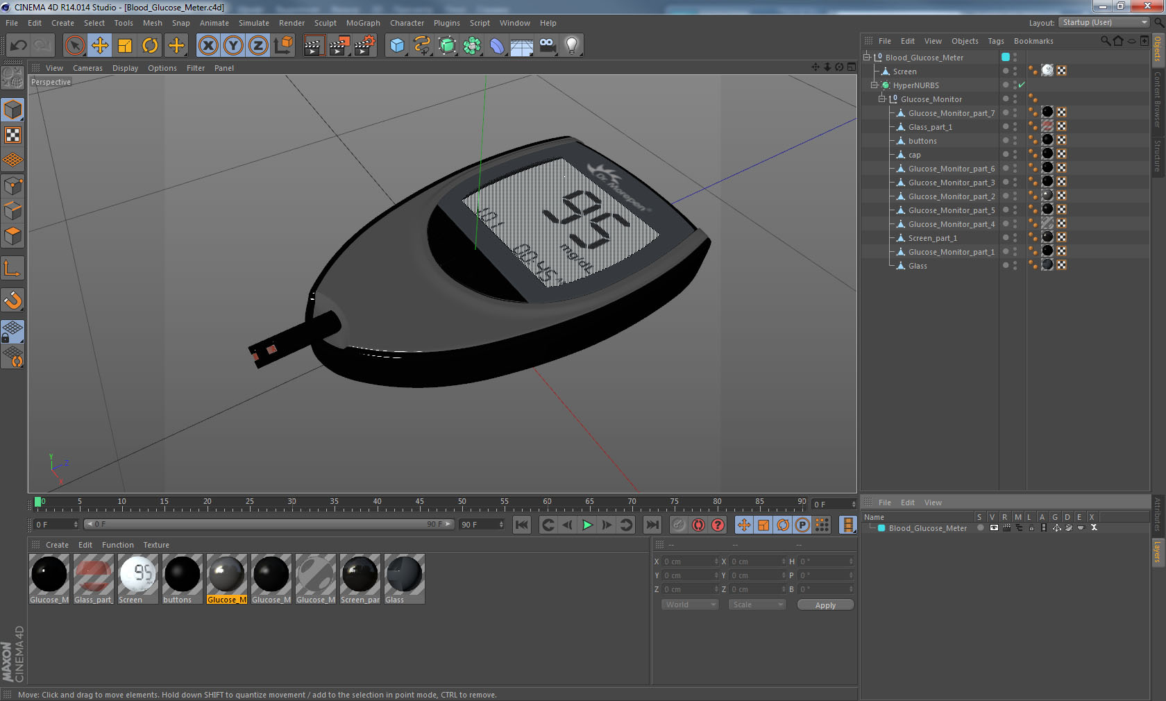Toggle layer color of Blood_Glucose_Meter object
The height and width of the screenshot is (701, 1166).
point(1005,58)
